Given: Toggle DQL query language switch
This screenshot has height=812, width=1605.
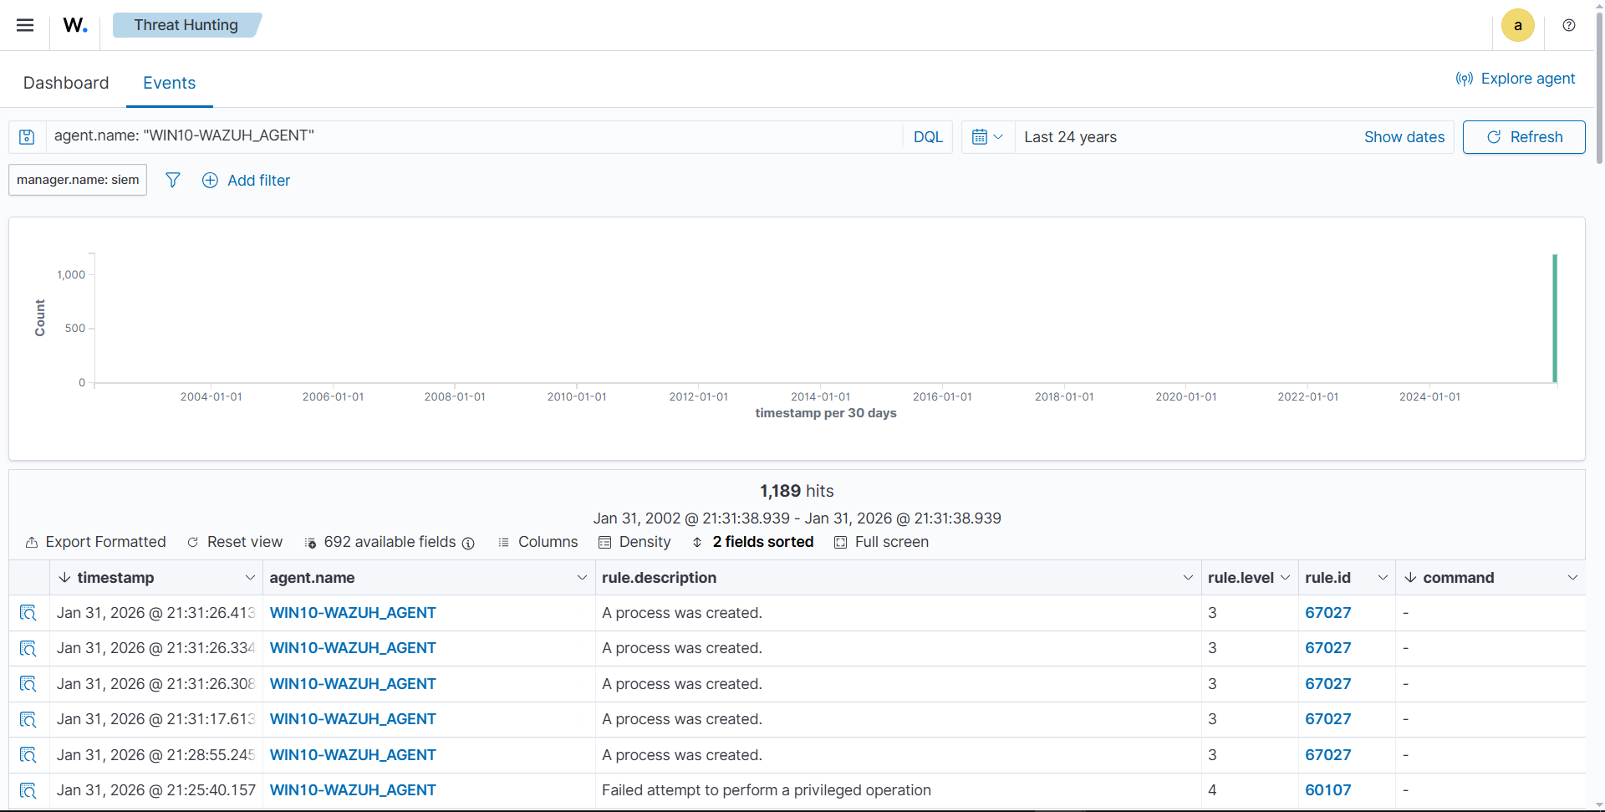Looking at the screenshot, I should point(927,137).
